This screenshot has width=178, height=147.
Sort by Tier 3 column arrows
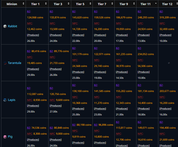pos(69,4)
